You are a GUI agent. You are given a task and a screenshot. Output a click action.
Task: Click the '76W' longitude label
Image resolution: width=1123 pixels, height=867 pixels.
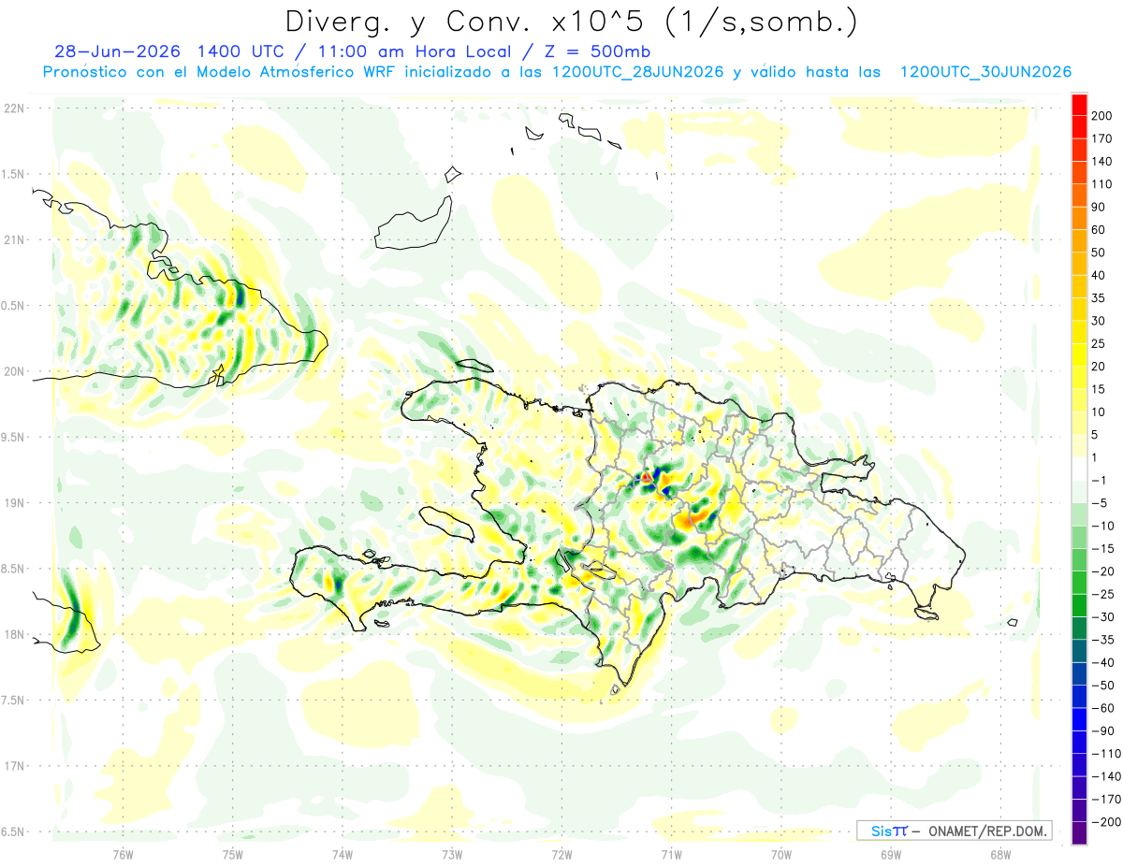pos(123,856)
